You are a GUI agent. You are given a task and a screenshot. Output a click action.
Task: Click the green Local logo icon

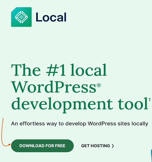(21, 17)
